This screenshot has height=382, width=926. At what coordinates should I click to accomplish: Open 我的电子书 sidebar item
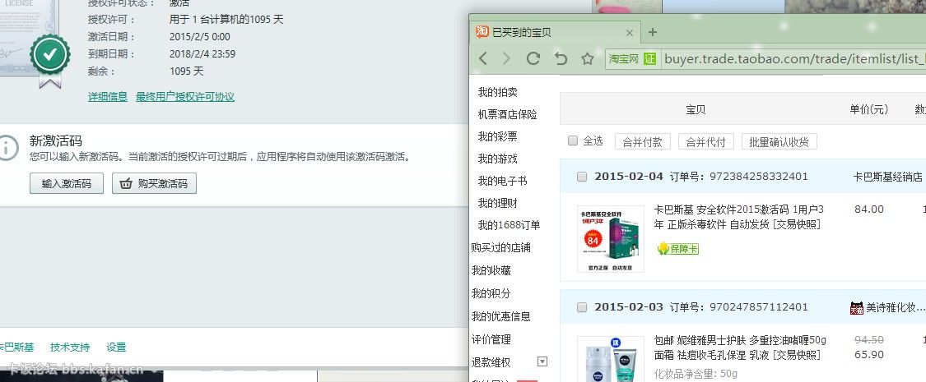coord(502,181)
